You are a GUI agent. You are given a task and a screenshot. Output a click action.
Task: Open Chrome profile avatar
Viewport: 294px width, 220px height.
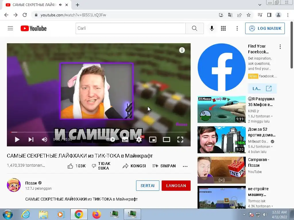[x=278, y=15]
